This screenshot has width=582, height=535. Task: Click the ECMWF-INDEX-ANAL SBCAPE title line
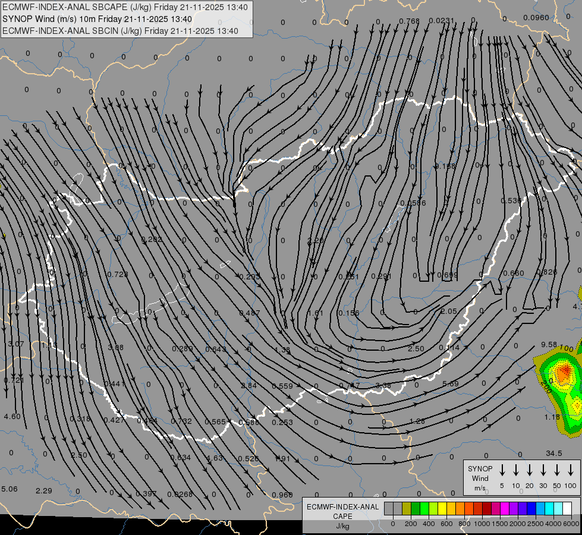pyautogui.click(x=125, y=7)
